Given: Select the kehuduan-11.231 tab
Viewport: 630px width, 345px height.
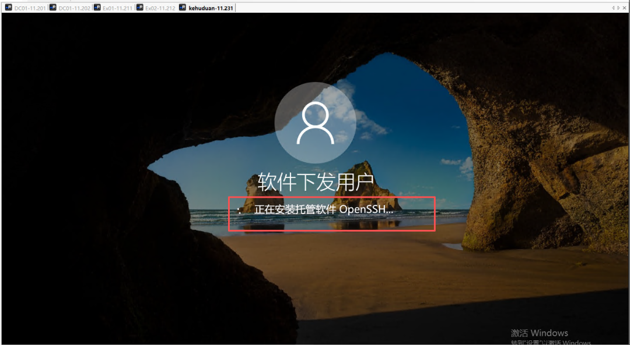Looking at the screenshot, I should click(206, 8).
